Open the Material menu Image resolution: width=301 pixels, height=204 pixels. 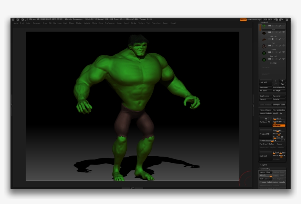point(87,23)
